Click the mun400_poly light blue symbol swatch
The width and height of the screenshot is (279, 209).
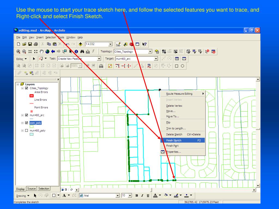click(x=32, y=134)
